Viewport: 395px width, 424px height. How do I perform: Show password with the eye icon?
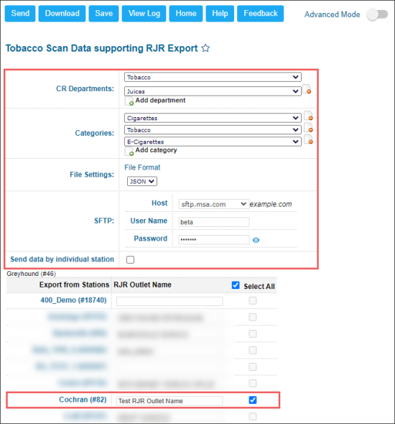point(256,240)
